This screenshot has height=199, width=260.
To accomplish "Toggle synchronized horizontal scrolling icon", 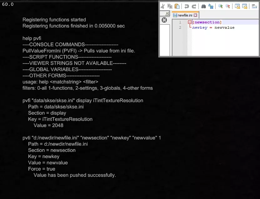I will pyautogui.click(x=245, y=6).
